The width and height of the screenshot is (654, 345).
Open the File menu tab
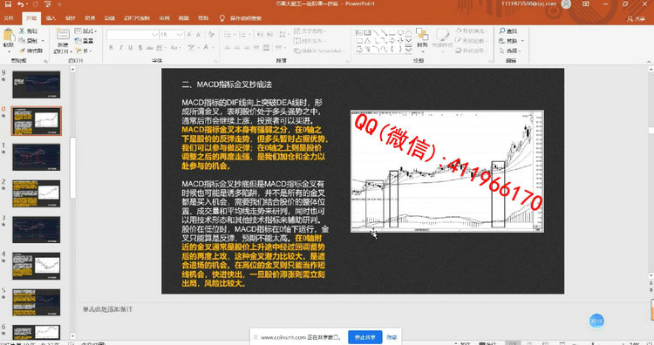point(9,18)
